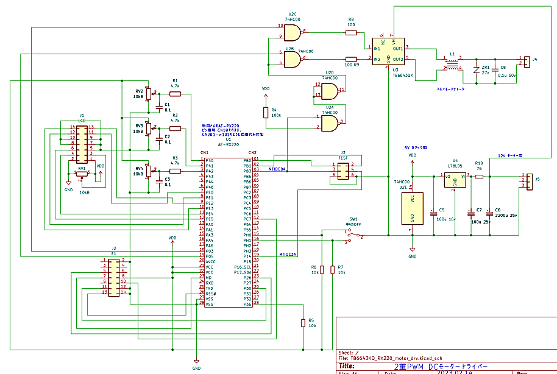Select the AE-RX220 microcontroller module U1

pyautogui.click(x=229, y=231)
